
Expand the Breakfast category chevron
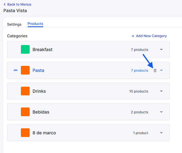[161, 49]
